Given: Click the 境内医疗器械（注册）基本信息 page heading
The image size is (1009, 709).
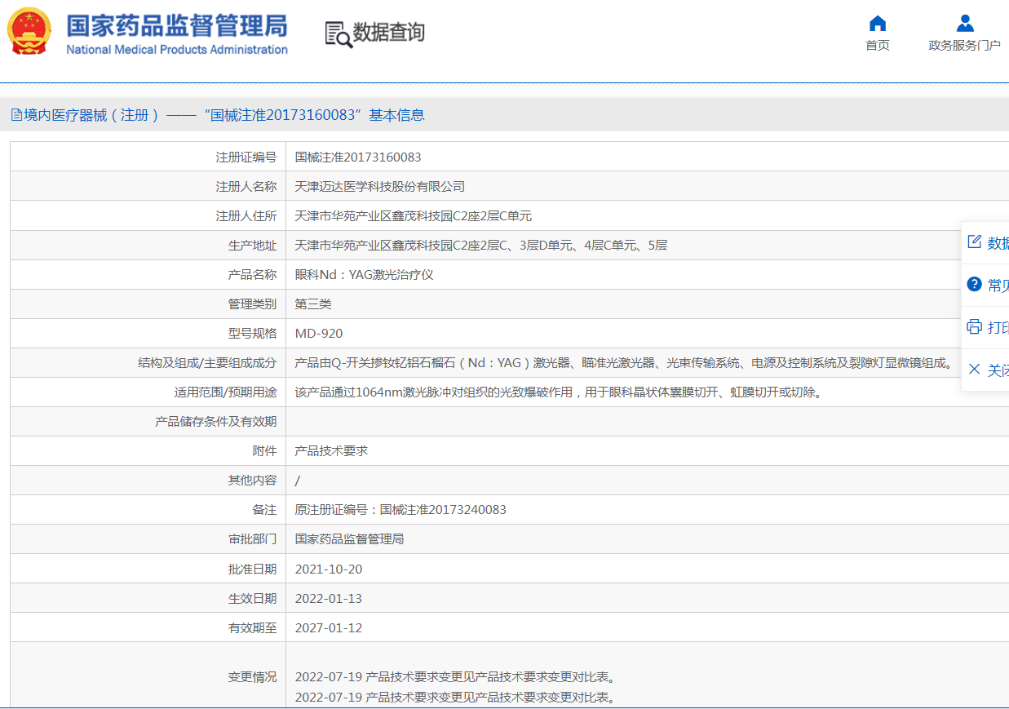Looking at the screenshot, I should (x=223, y=115).
